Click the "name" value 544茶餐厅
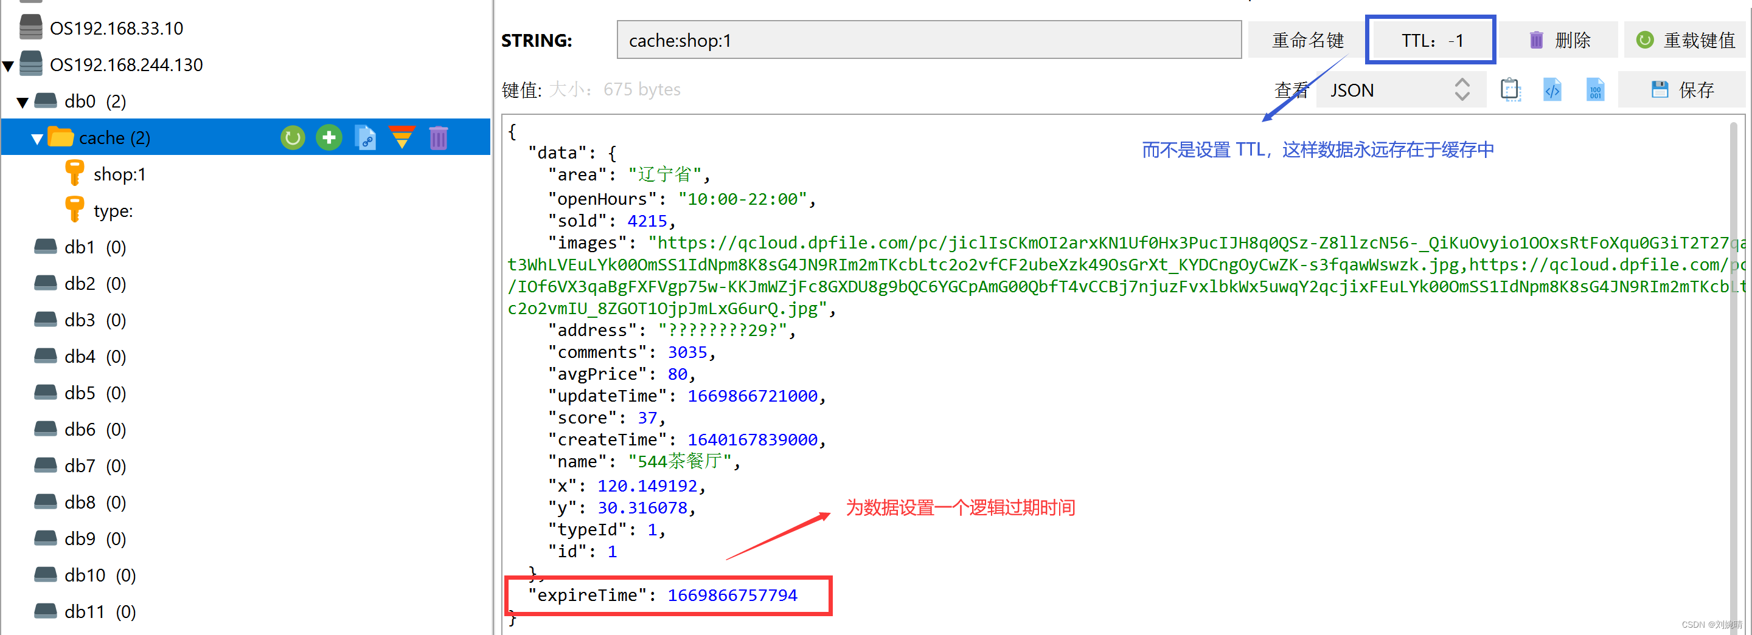 tap(680, 461)
